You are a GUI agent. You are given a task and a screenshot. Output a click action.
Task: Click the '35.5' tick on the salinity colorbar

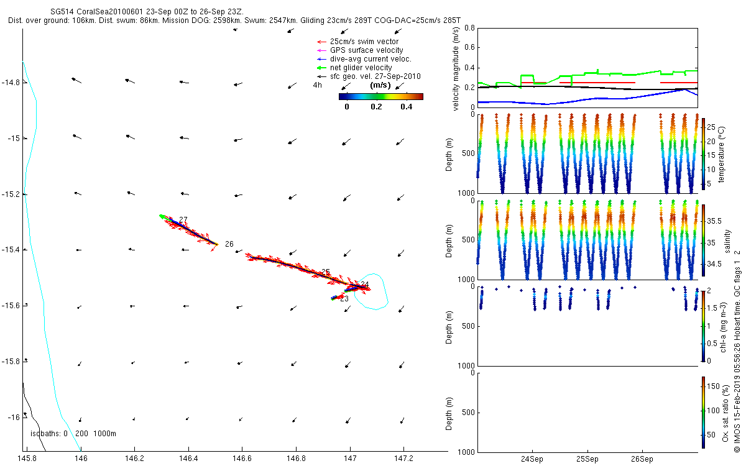pyautogui.click(x=716, y=221)
